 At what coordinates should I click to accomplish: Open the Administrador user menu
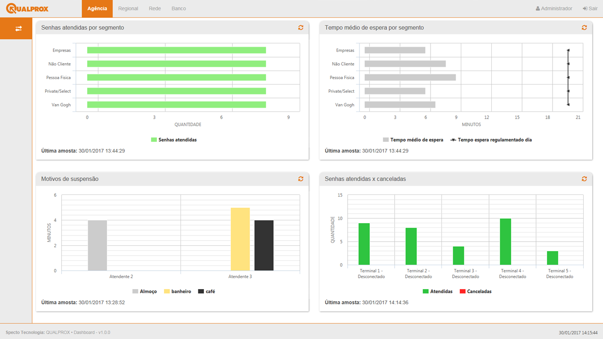[554, 8]
